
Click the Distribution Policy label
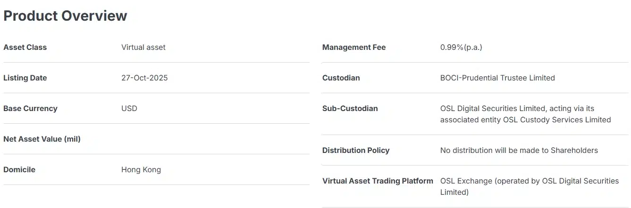(355, 150)
